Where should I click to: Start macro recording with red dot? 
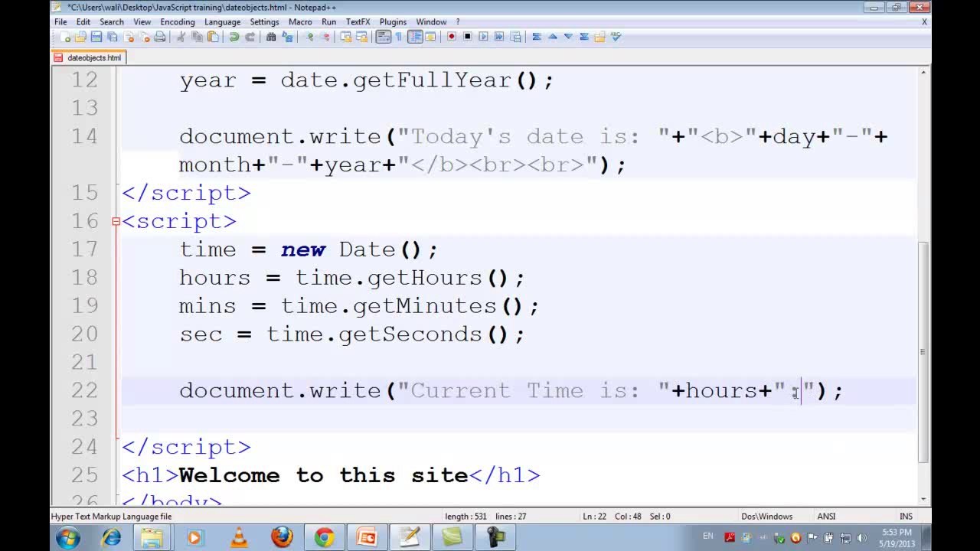pos(452,37)
